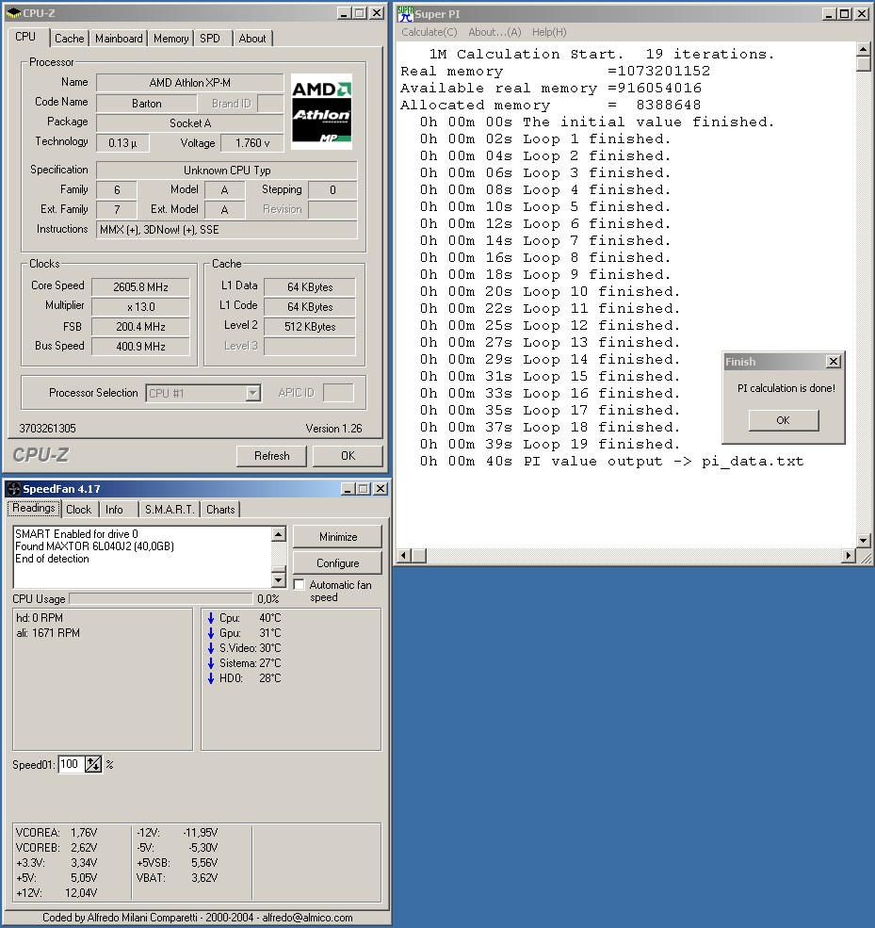Click SpeedFan log scrollbar down arrow
Image resolution: width=875 pixels, height=928 pixels.
pos(279,579)
